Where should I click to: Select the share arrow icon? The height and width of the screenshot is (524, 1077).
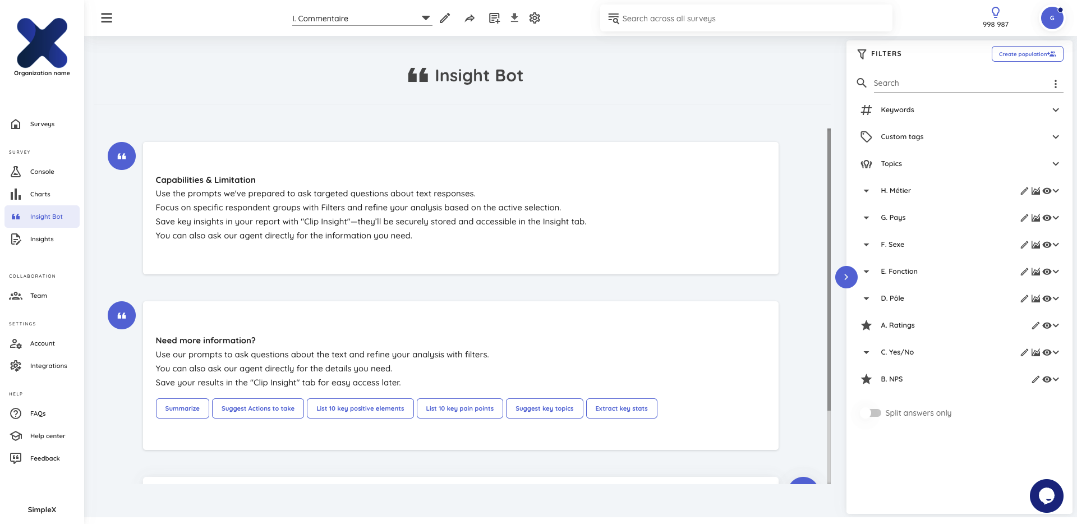[470, 18]
